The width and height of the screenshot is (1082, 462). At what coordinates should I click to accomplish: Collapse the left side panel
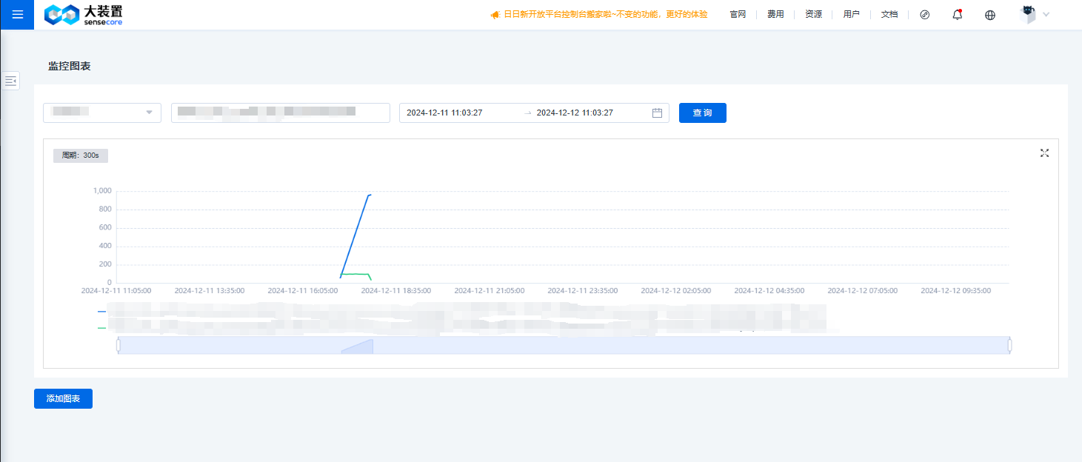(x=10, y=80)
